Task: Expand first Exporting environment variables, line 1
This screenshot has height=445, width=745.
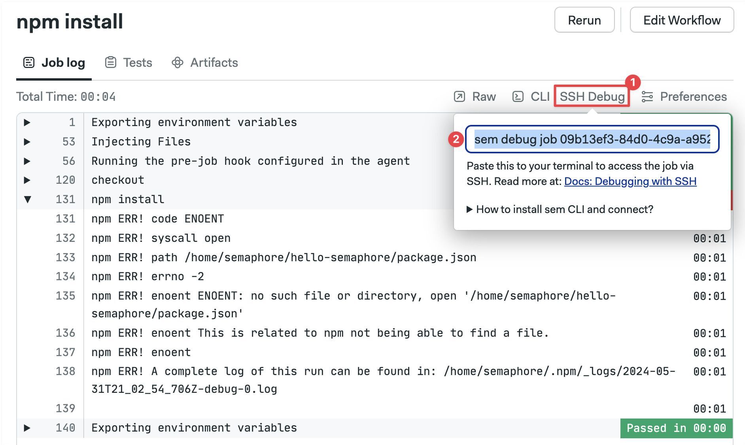Action: tap(27, 123)
